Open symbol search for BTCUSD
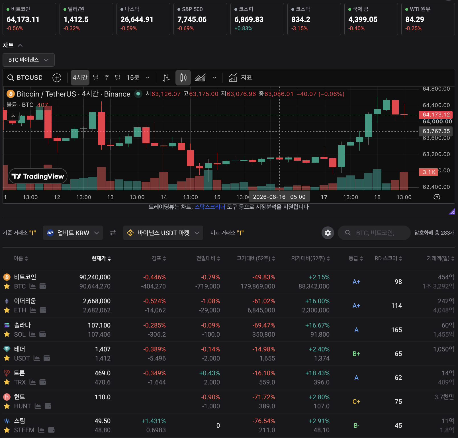This screenshot has height=438, width=458. (x=25, y=77)
